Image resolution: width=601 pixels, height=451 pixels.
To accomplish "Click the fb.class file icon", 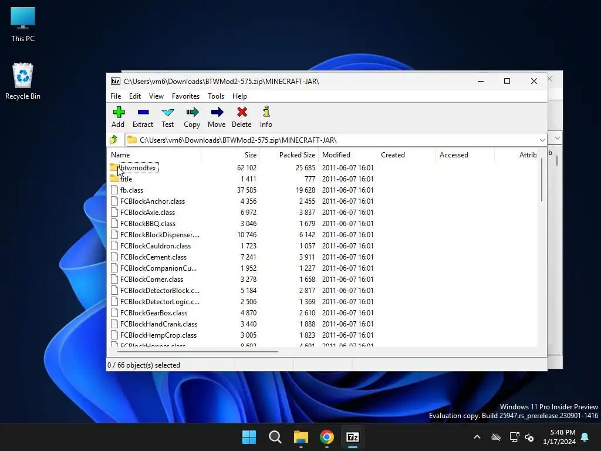I will point(114,190).
